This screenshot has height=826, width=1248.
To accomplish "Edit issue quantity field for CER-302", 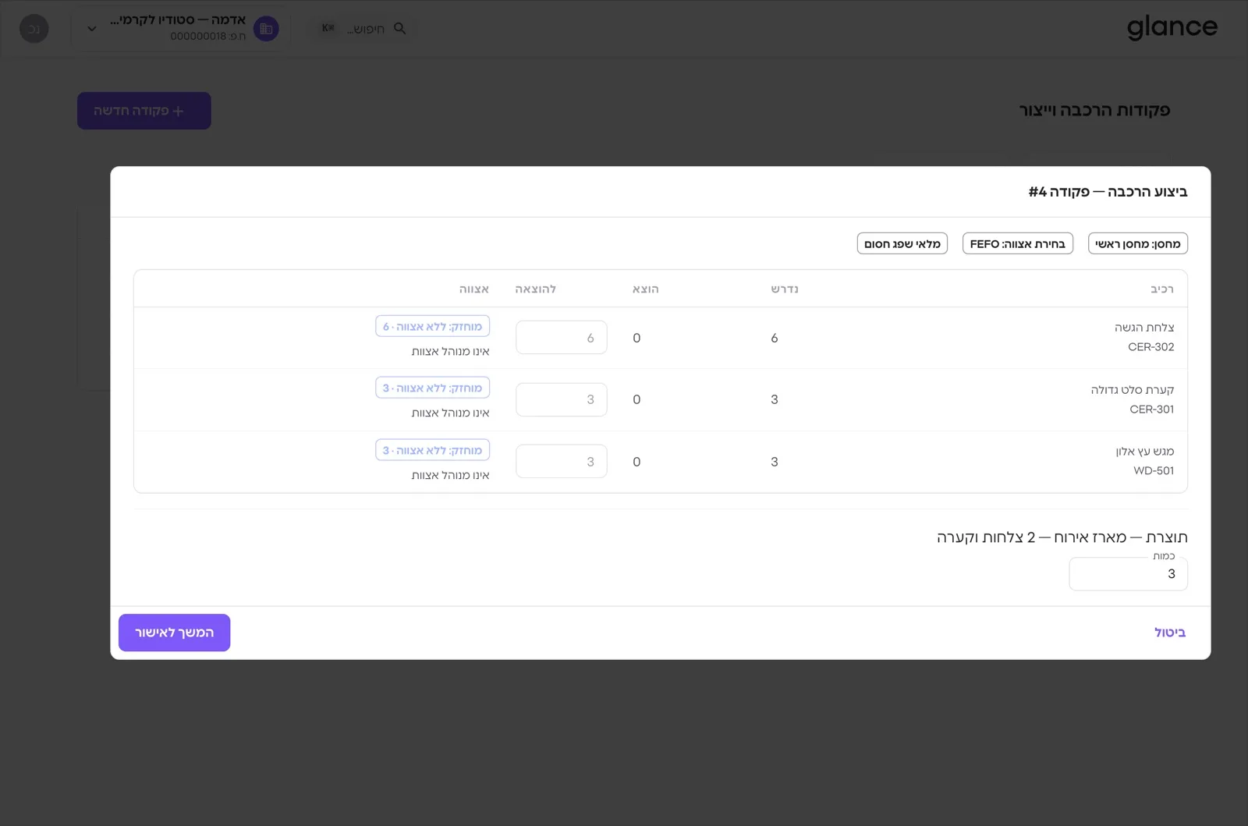I will click(562, 338).
